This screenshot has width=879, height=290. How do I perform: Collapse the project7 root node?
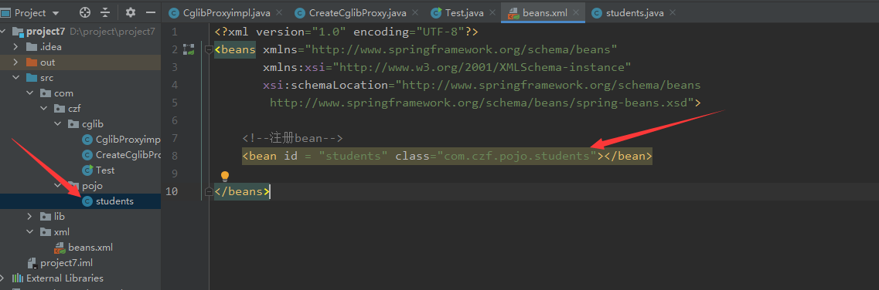3,32
